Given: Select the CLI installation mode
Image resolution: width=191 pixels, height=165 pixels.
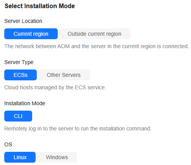Looking at the screenshot, I should (18, 116).
